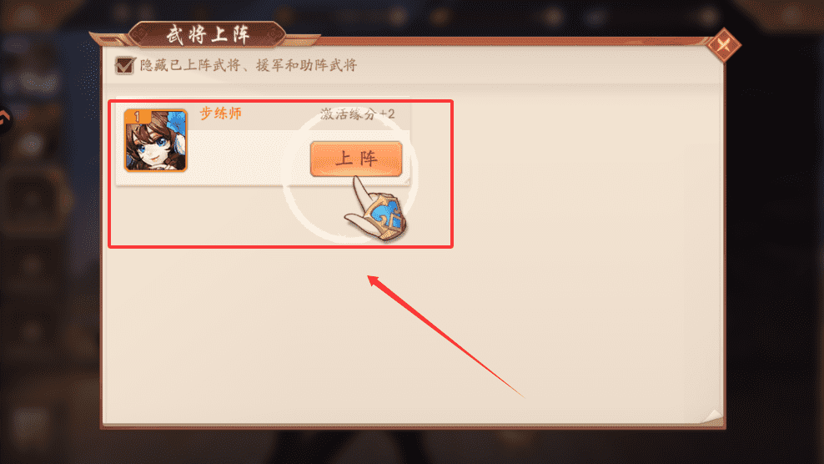824x464 pixels.
Task: Tap the 激活缘分+2 label
Action: pos(357,114)
